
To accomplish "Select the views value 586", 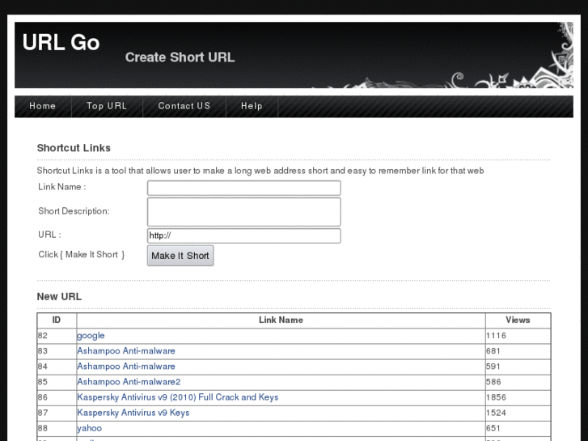I will coord(494,382).
